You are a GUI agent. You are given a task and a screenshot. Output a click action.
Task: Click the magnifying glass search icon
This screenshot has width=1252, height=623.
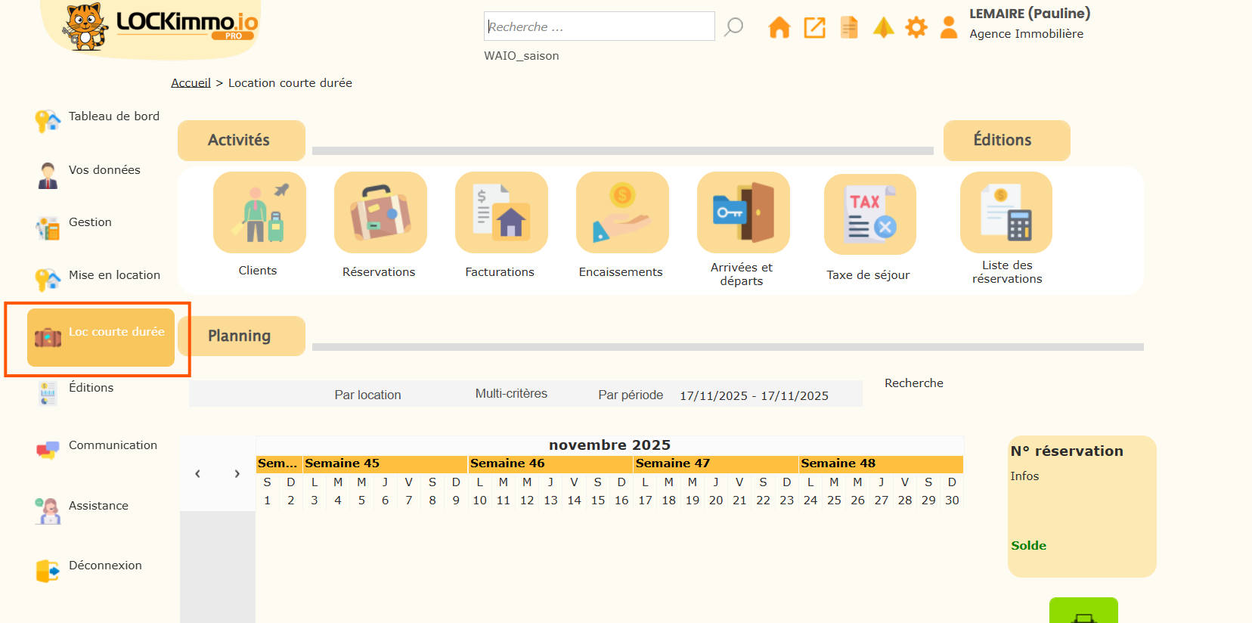[x=733, y=27]
